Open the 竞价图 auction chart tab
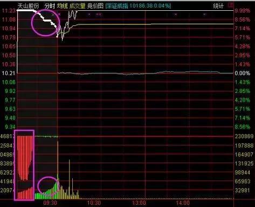Viewport: 255px width, 207px height. [x=95, y=6]
